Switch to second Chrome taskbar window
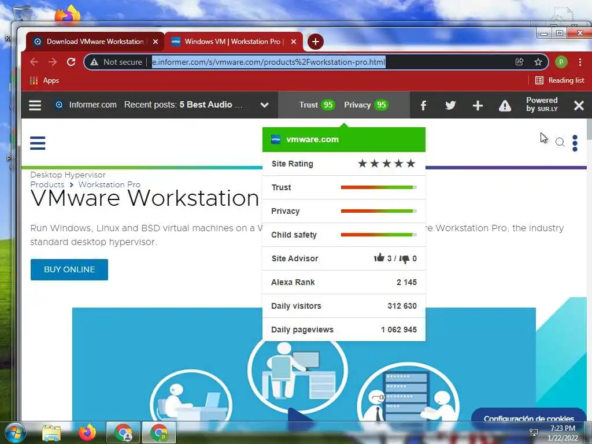Screen dimensions: 592x444 (x=159, y=432)
